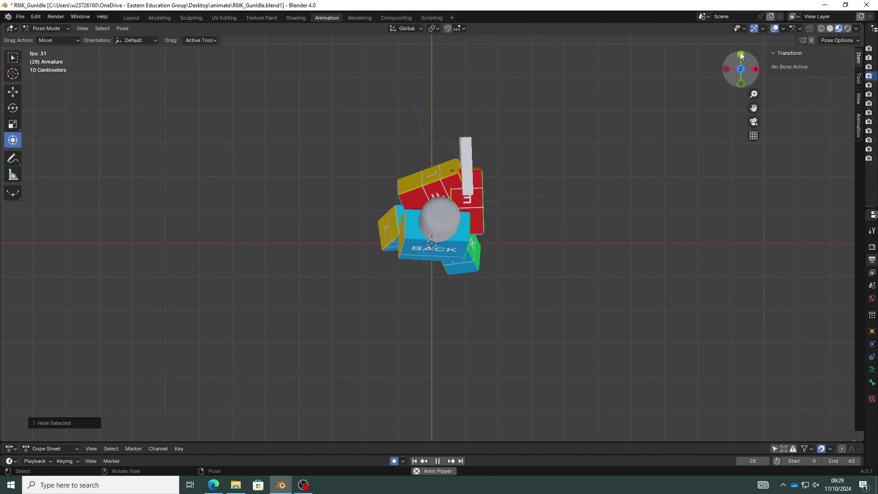878x494 pixels.
Task: Switch to the Shading workspace tab
Action: pyautogui.click(x=295, y=18)
